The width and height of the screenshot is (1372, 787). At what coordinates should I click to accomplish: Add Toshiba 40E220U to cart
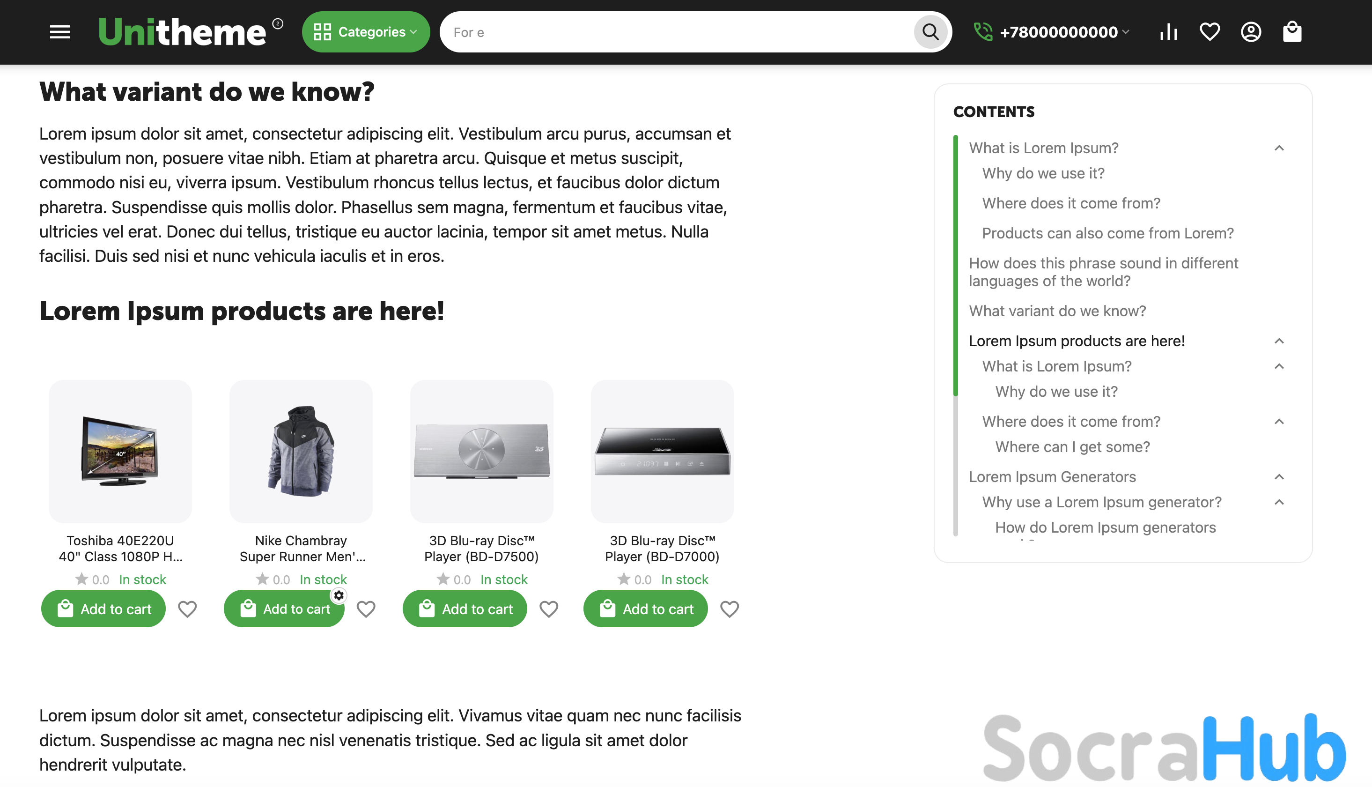click(x=103, y=609)
